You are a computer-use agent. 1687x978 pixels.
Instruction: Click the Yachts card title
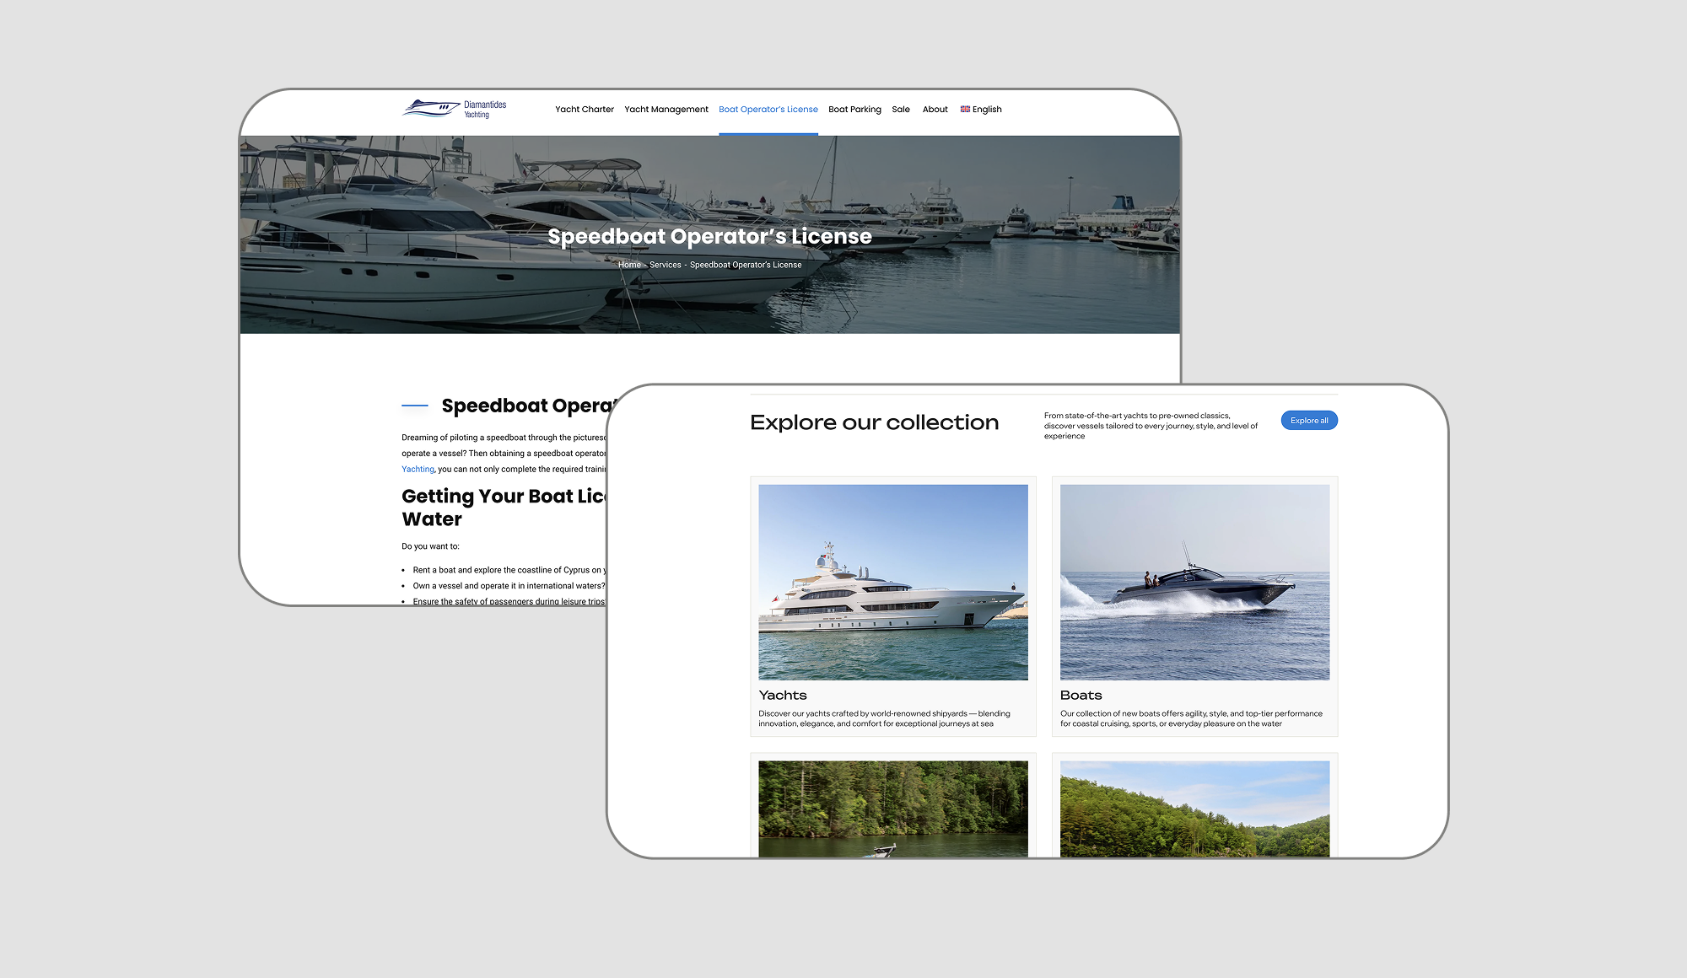point(782,695)
